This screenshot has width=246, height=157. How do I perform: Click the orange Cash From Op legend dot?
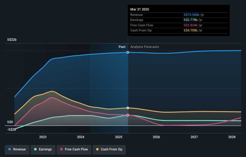97,149
